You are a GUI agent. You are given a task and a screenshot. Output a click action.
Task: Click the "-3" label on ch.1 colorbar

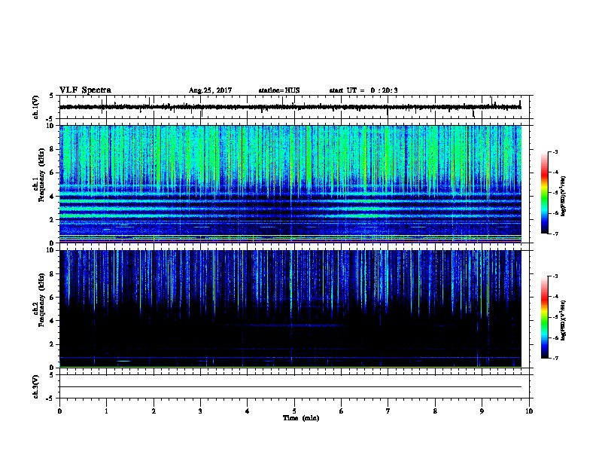[x=555, y=151]
